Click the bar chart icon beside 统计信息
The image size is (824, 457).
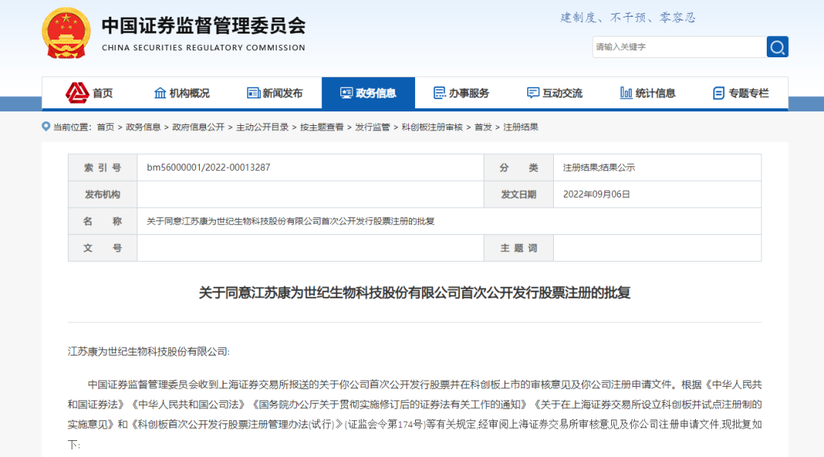(x=626, y=93)
